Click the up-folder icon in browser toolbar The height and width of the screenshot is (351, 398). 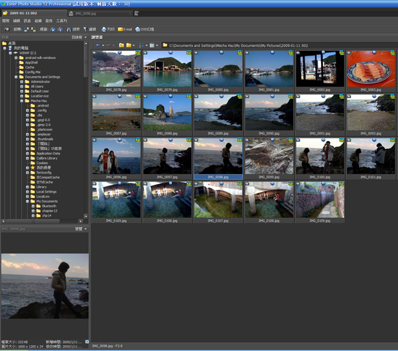pyautogui.click(x=121, y=45)
